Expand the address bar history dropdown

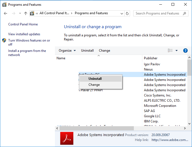[122, 13]
